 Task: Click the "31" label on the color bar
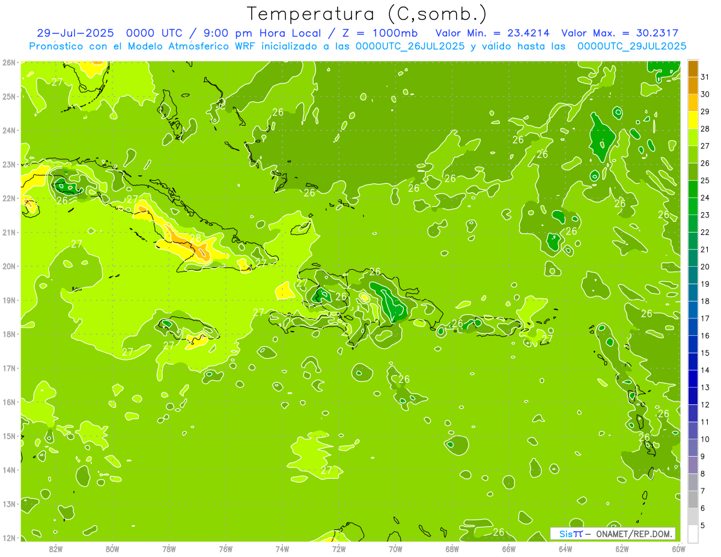pos(705,77)
